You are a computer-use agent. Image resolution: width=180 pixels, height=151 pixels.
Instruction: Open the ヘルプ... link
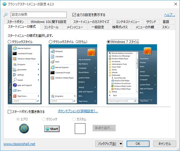tap(170, 15)
